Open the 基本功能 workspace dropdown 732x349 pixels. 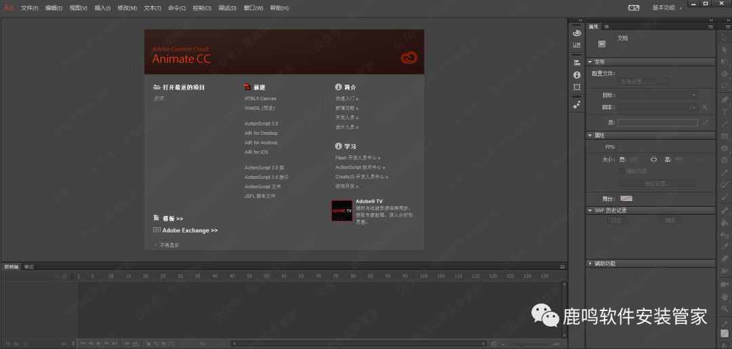click(x=667, y=7)
